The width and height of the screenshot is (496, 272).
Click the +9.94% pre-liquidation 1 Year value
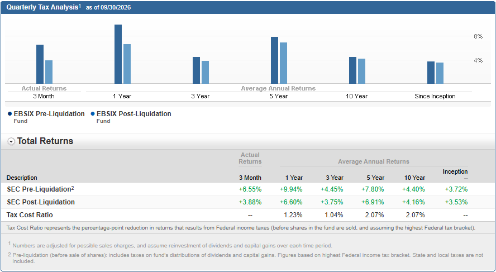tap(291, 189)
